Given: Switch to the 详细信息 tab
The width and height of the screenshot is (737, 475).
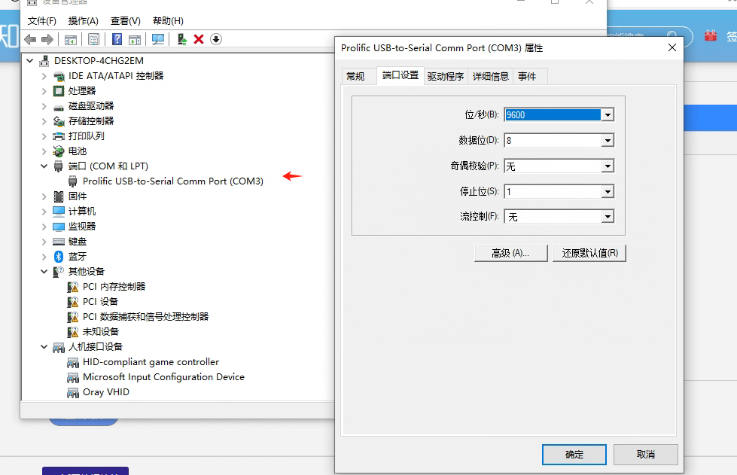Looking at the screenshot, I should 491,77.
